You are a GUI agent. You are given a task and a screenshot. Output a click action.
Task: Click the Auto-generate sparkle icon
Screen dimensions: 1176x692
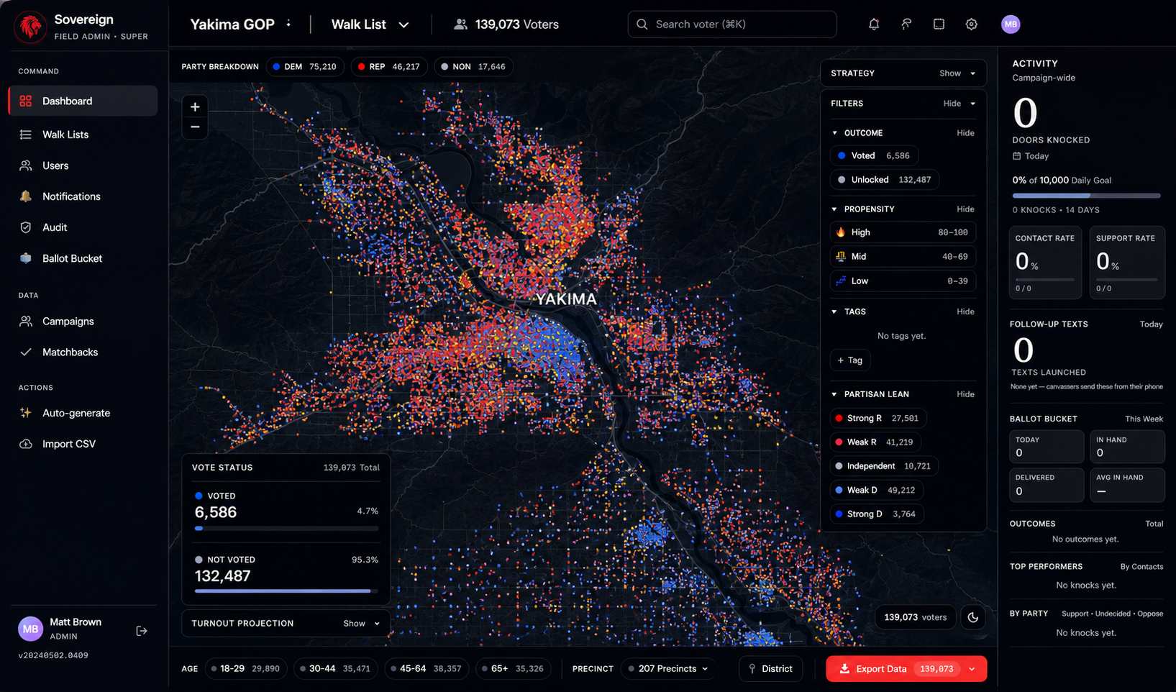tap(26, 413)
